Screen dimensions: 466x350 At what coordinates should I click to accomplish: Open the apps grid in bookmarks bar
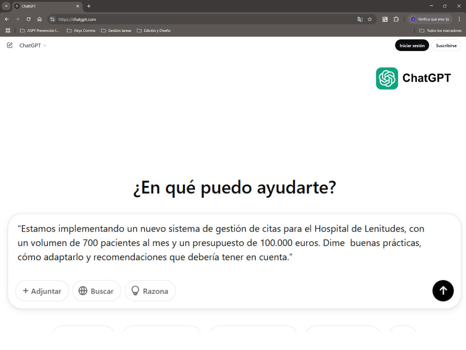click(8, 31)
